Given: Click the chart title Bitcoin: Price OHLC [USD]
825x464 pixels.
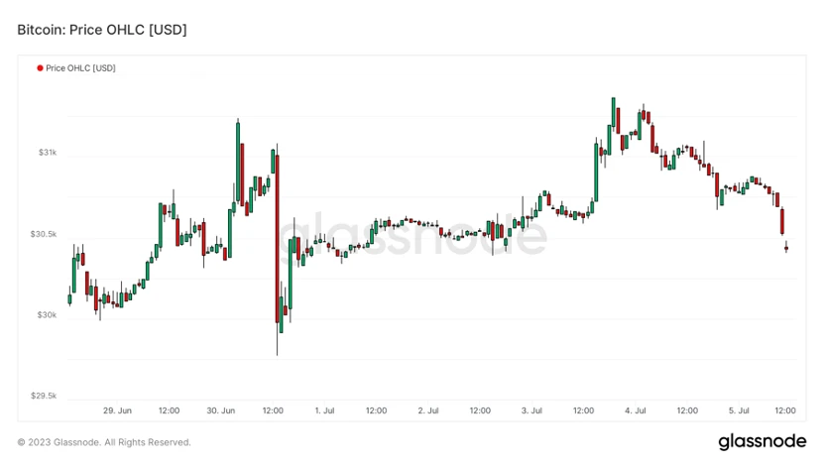Looking at the screenshot, I should click(102, 30).
